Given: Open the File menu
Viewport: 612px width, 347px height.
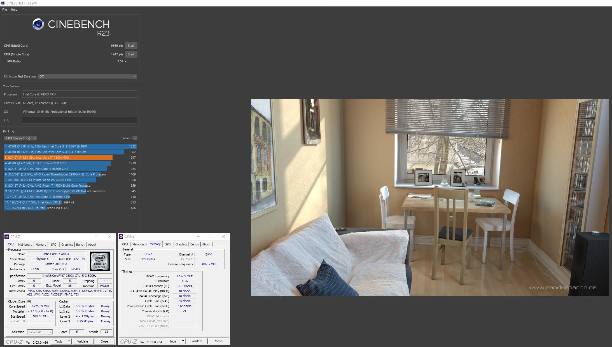Looking at the screenshot, I should pos(4,10).
